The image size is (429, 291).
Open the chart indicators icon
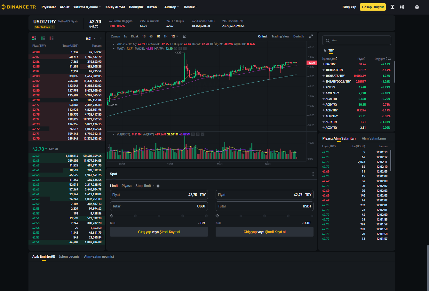pos(184,36)
